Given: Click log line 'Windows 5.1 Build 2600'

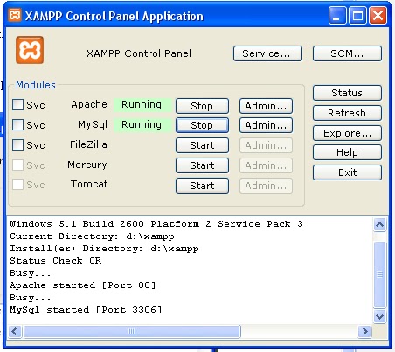Looking at the screenshot, I should [x=77, y=224].
